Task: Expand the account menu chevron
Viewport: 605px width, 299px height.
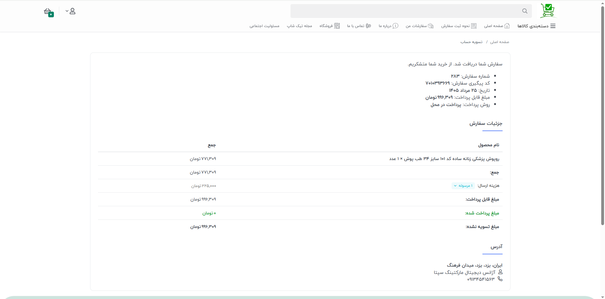Action: pyautogui.click(x=67, y=11)
